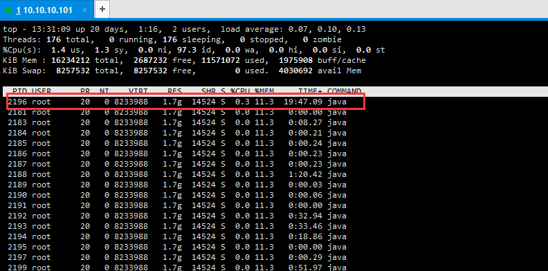The width and height of the screenshot is (548, 271).
Task: Click PID 2191 in the process list
Action: coord(17,206)
